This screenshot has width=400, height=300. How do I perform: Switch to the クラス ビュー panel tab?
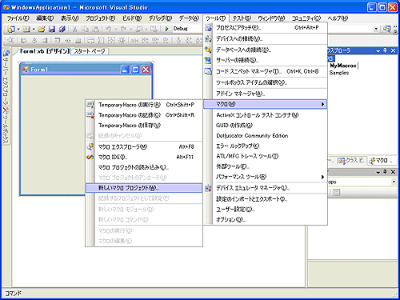click(352, 161)
